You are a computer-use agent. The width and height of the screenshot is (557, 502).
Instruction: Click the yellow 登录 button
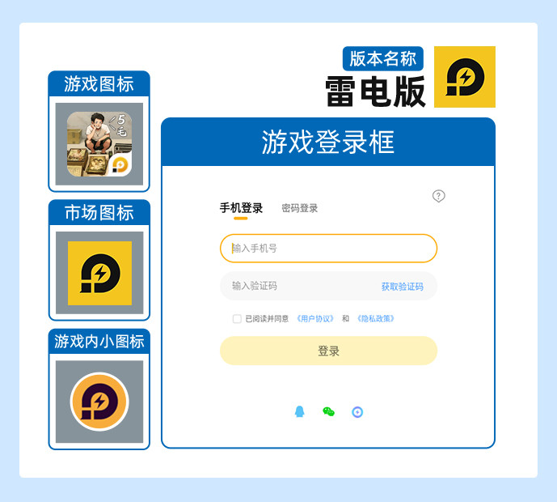tap(328, 351)
